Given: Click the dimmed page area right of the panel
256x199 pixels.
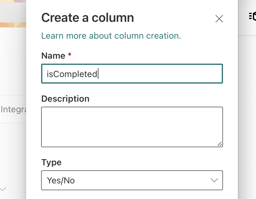Looking at the screenshot, I should [x=247, y=109].
